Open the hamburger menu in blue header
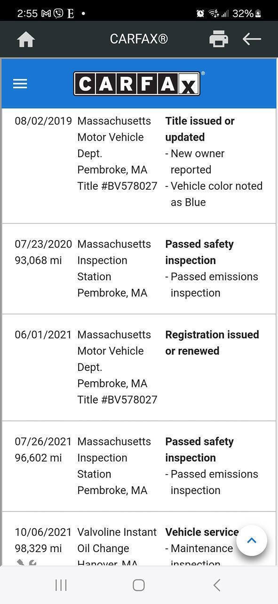 click(x=20, y=84)
